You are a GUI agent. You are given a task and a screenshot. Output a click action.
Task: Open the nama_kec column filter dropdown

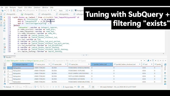click(x=89, y=64)
